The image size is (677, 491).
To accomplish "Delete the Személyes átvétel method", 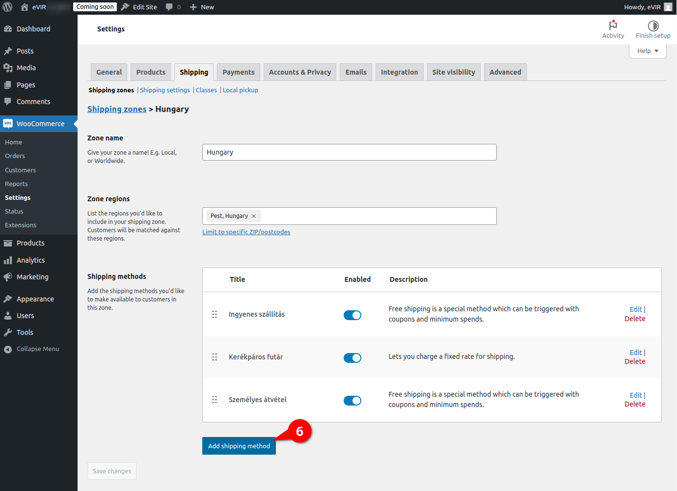I will 635,404.
